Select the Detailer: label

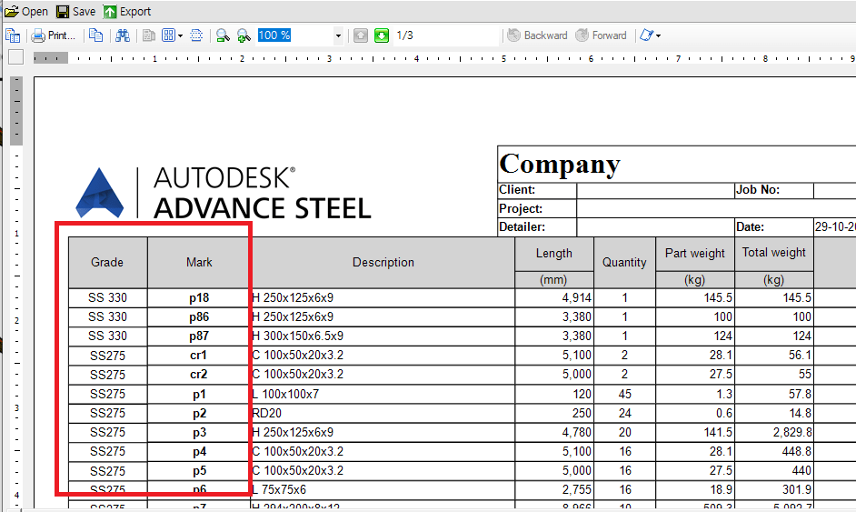[522, 226]
